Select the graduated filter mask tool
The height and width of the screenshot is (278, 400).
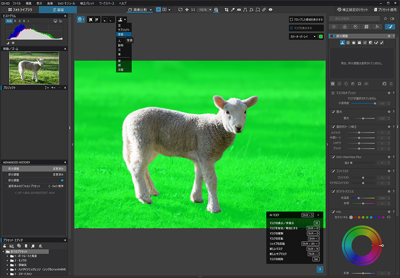pyautogui.click(x=360, y=43)
